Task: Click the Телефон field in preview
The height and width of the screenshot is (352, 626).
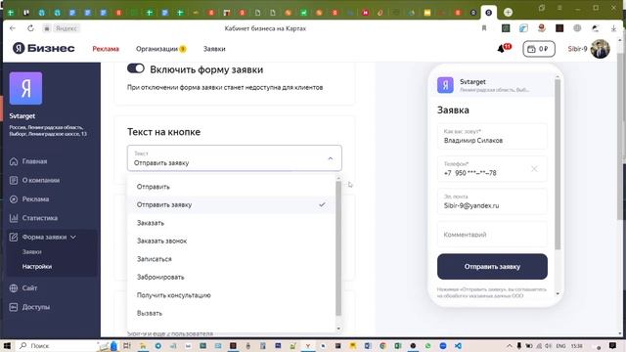Action: pos(492,169)
